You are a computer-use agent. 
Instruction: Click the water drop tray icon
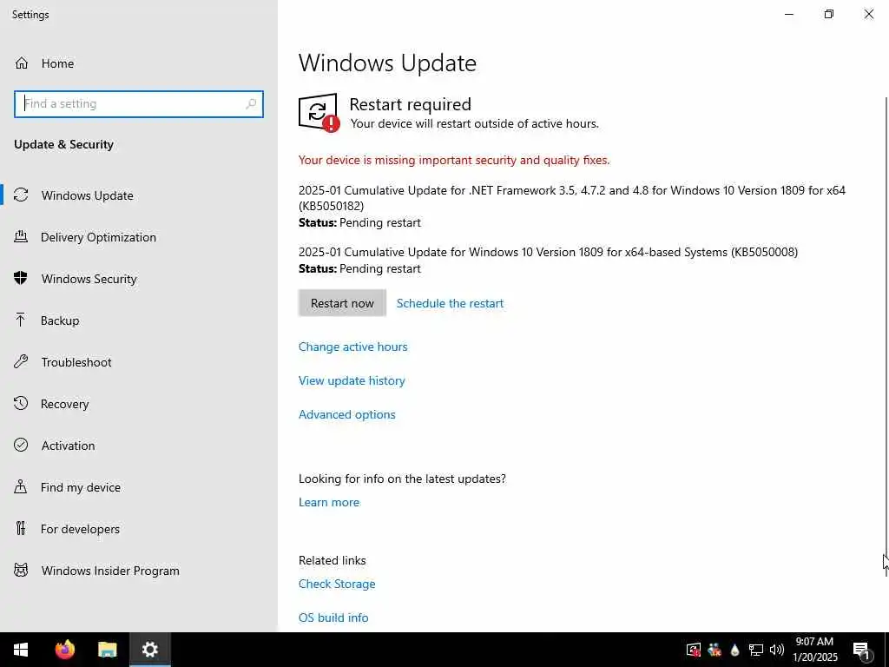[x=734, y=650]
